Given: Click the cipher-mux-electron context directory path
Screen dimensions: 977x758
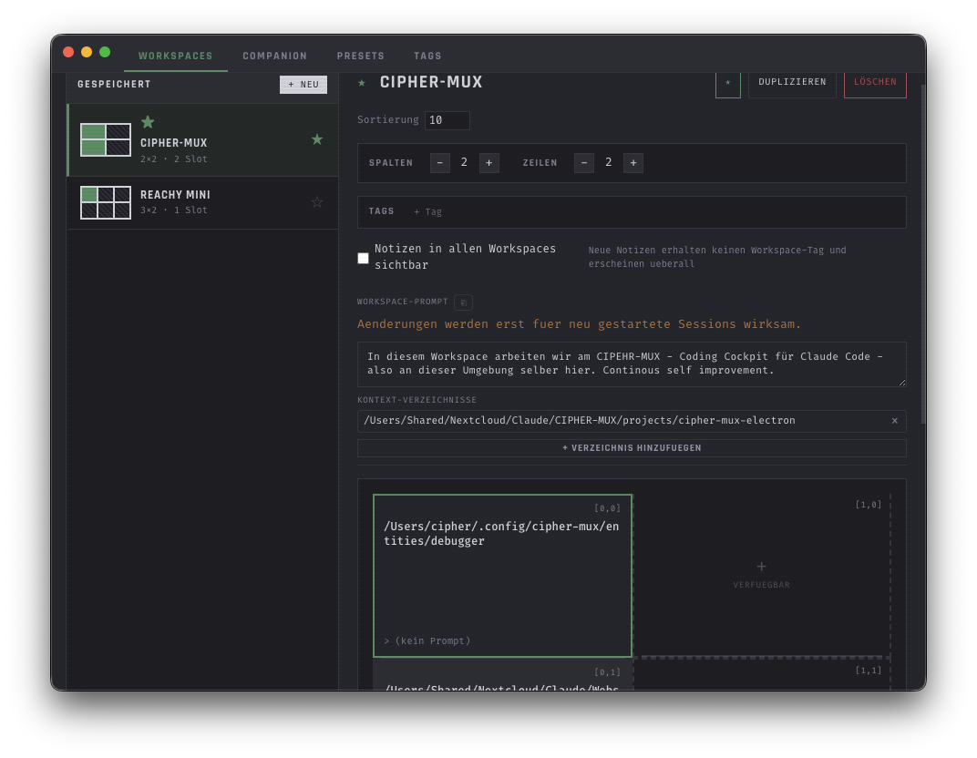Looking at the screenshot, I should point(580,420).
